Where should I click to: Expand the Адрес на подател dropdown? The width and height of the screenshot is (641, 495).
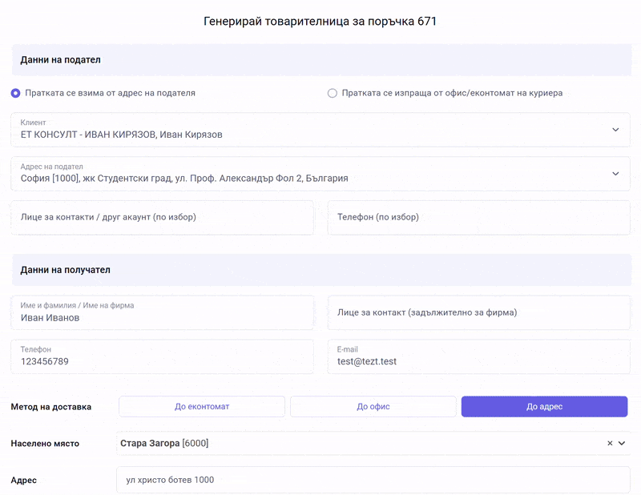pyautogui.click(x=320, y=174)
